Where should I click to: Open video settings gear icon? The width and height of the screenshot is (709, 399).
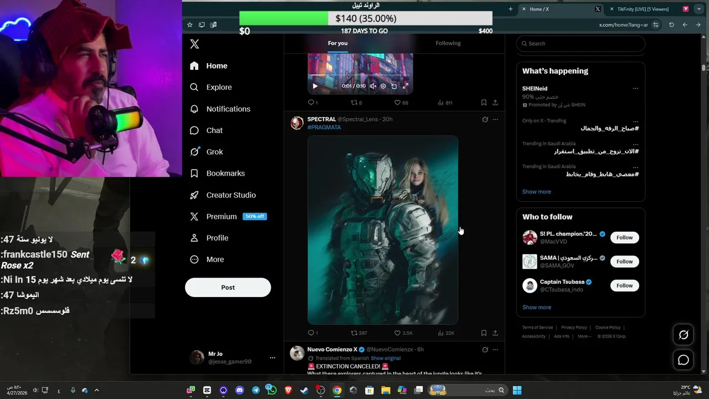tap(383, 86)
